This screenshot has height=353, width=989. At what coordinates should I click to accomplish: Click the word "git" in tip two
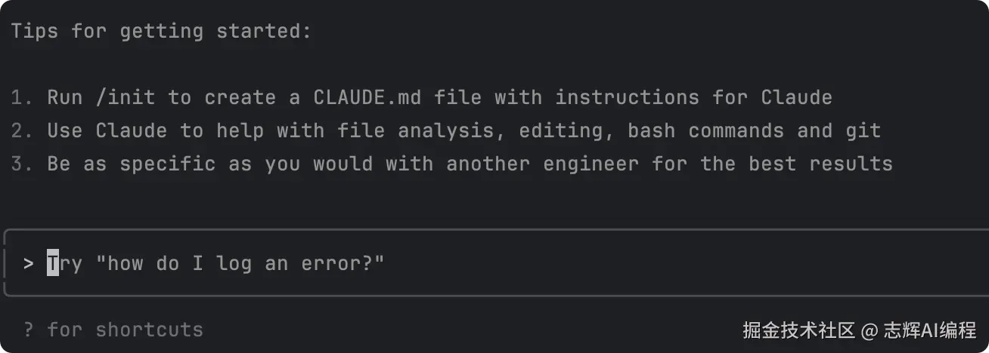(863, 130)
